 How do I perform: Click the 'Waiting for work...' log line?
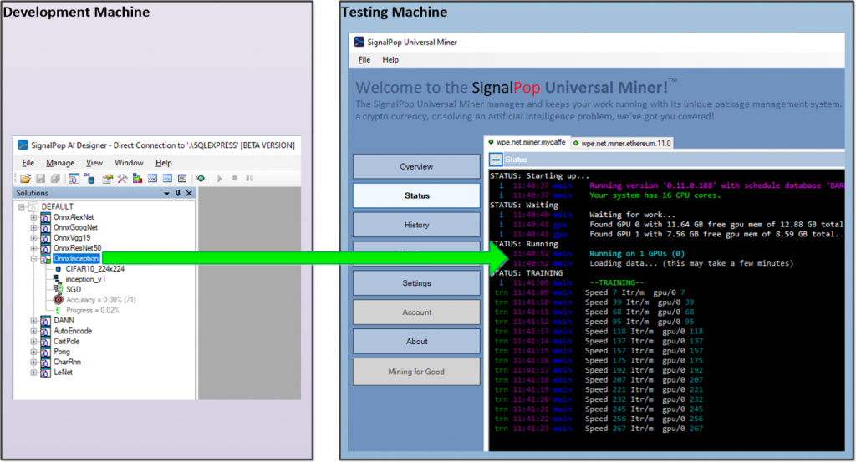[632, 215]
